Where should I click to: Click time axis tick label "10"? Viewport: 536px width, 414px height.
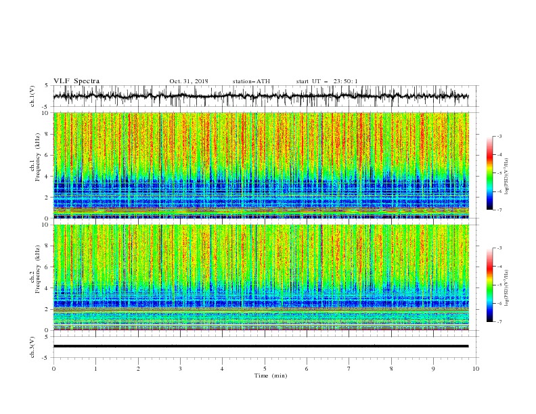[x=476, y=369]
